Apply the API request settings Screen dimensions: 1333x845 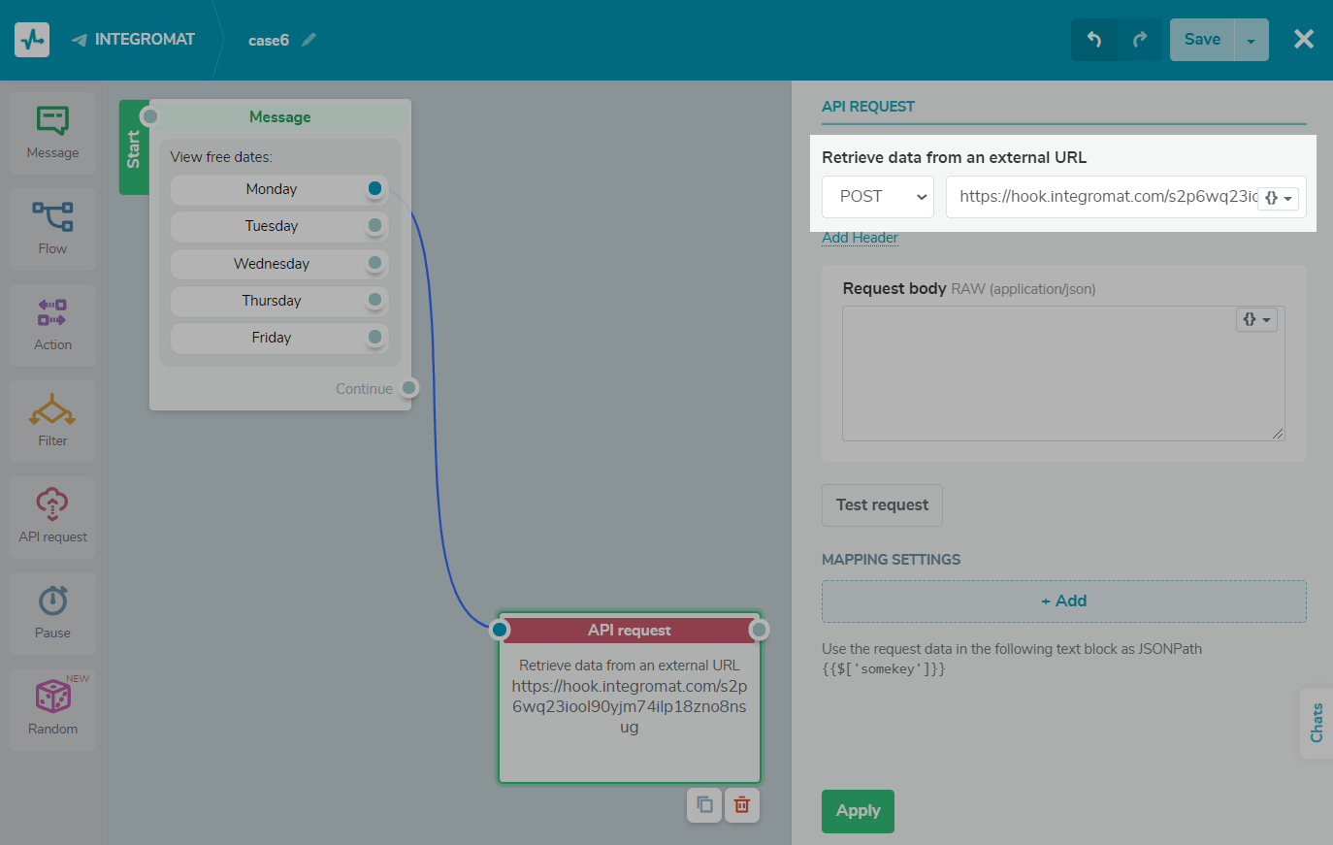(x=858, y=811)
